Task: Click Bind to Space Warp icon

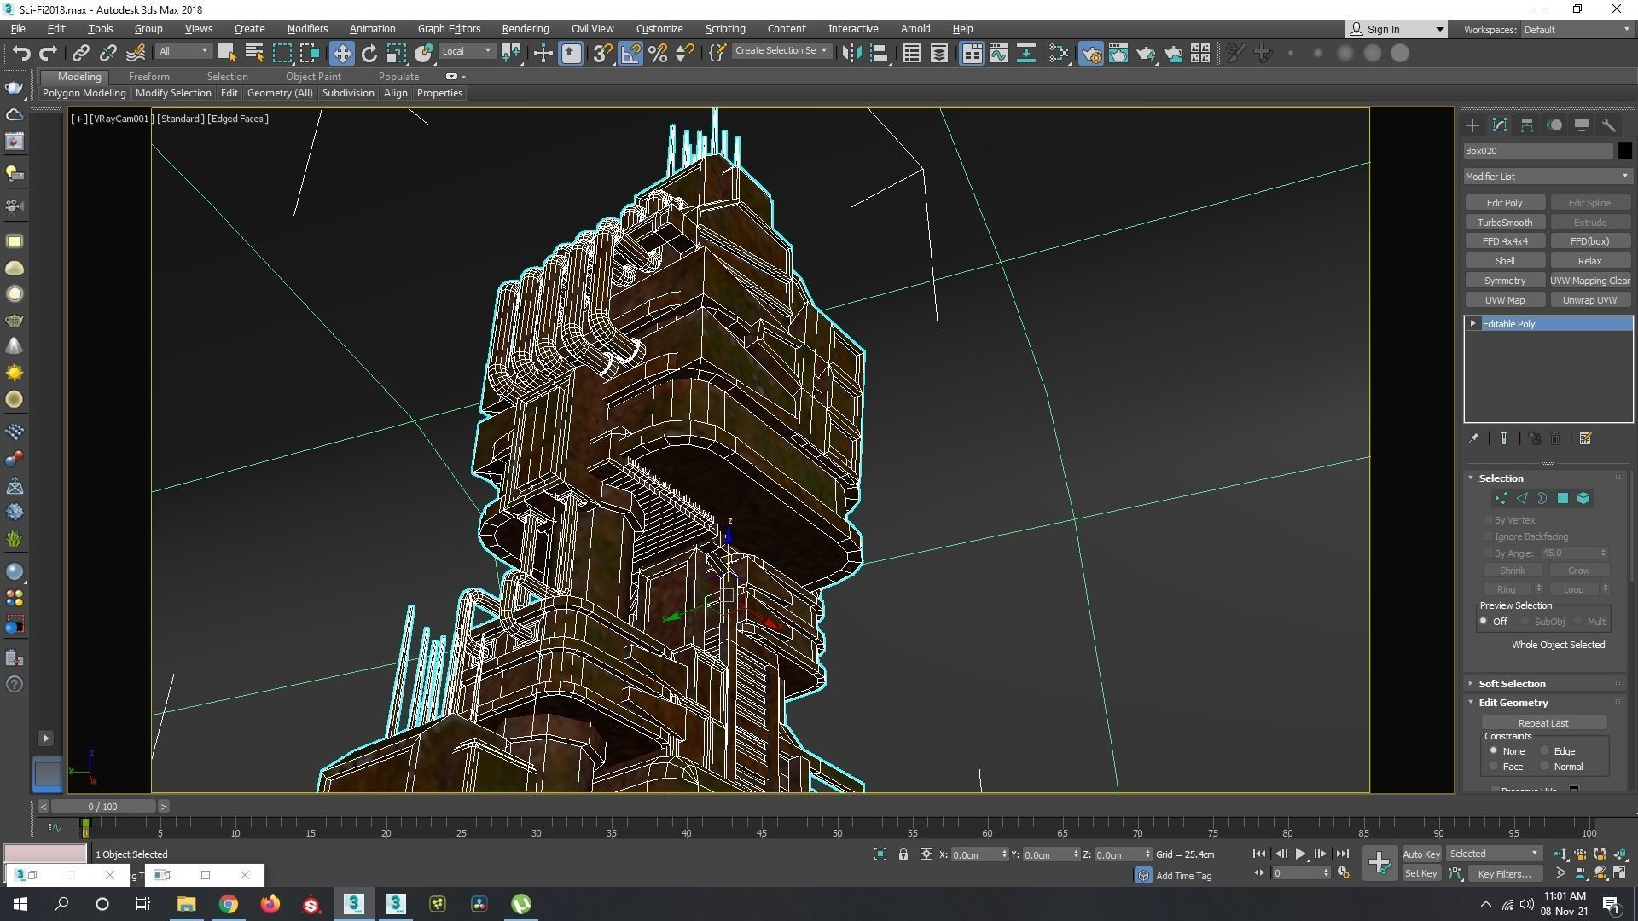Action: (136, 53)
